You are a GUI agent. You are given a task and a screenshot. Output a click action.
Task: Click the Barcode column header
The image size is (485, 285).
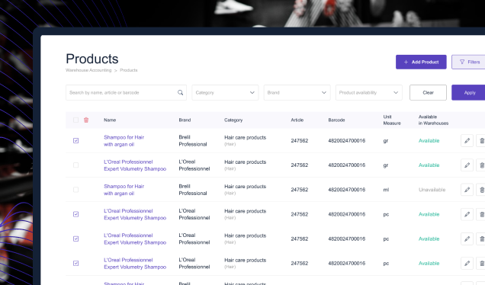(336, 120)
